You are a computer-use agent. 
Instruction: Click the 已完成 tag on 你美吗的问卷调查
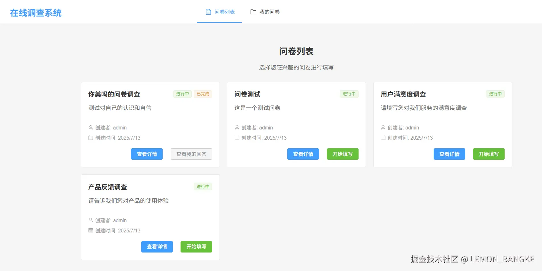203,94
